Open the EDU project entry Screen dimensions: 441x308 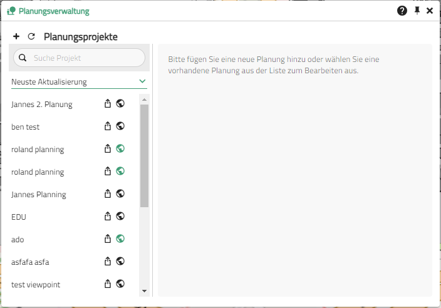19,217
